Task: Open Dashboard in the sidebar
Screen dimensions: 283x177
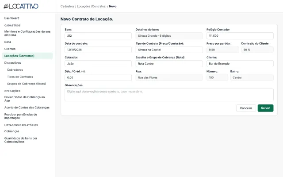Action: (x=12, y=18)
